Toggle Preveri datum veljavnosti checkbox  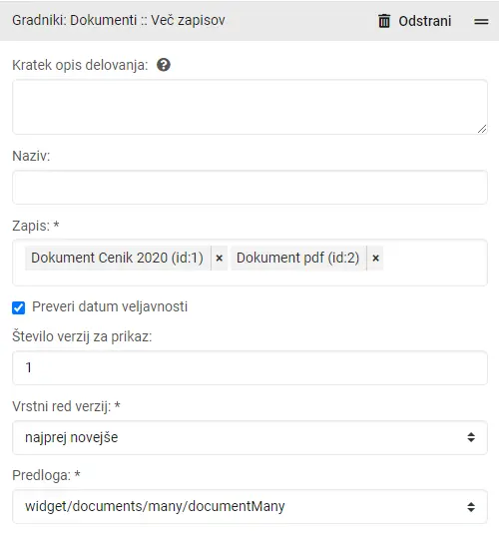[18, 307]
